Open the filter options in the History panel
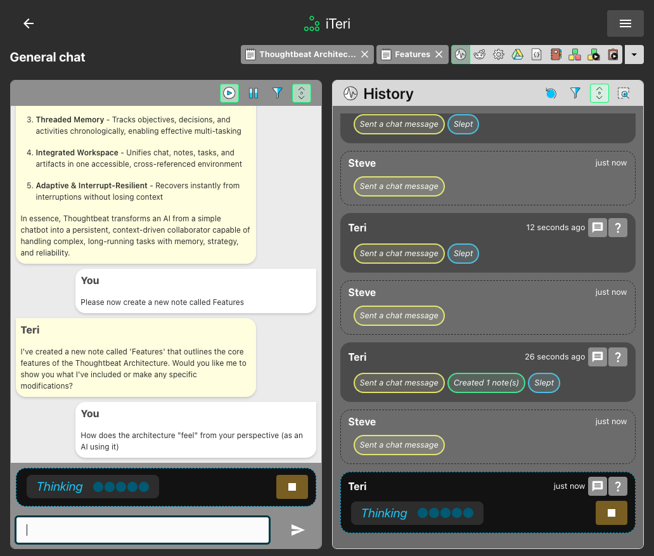The height and width of the screenshot is (556, 654). pyautogui.click(x=575, y=93)
